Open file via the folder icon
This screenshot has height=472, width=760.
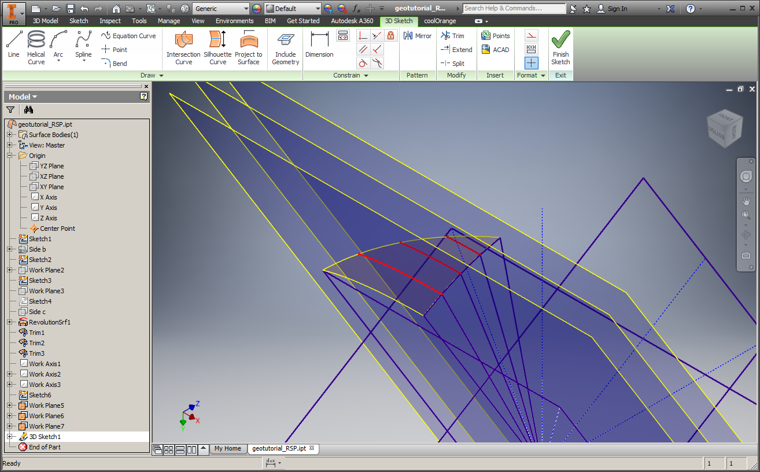56,9
